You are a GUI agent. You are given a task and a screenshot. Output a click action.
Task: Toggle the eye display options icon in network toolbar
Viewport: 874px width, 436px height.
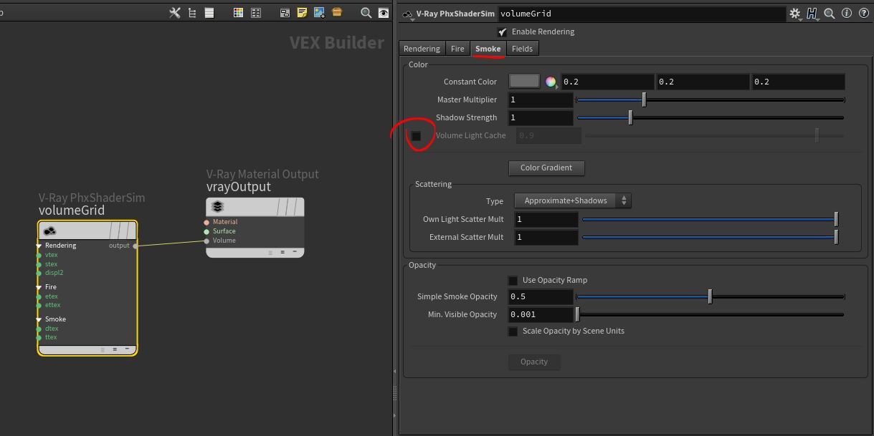(384, 13)
